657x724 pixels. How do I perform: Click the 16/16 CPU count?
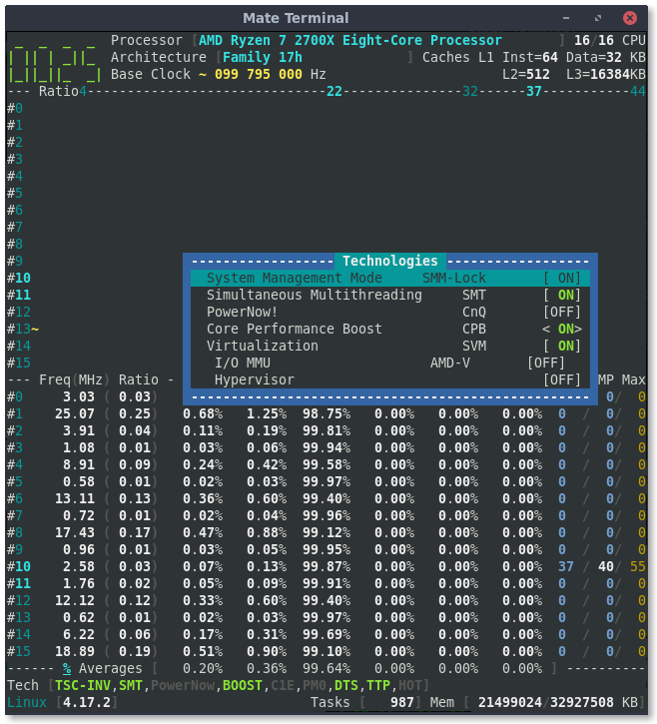tap(609, 40)
